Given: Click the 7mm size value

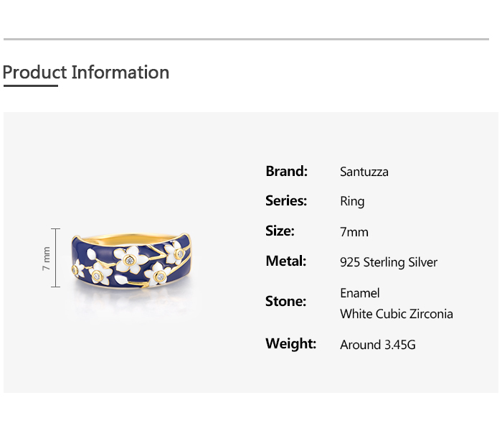Looking at the screenshot, I should 354,232.
